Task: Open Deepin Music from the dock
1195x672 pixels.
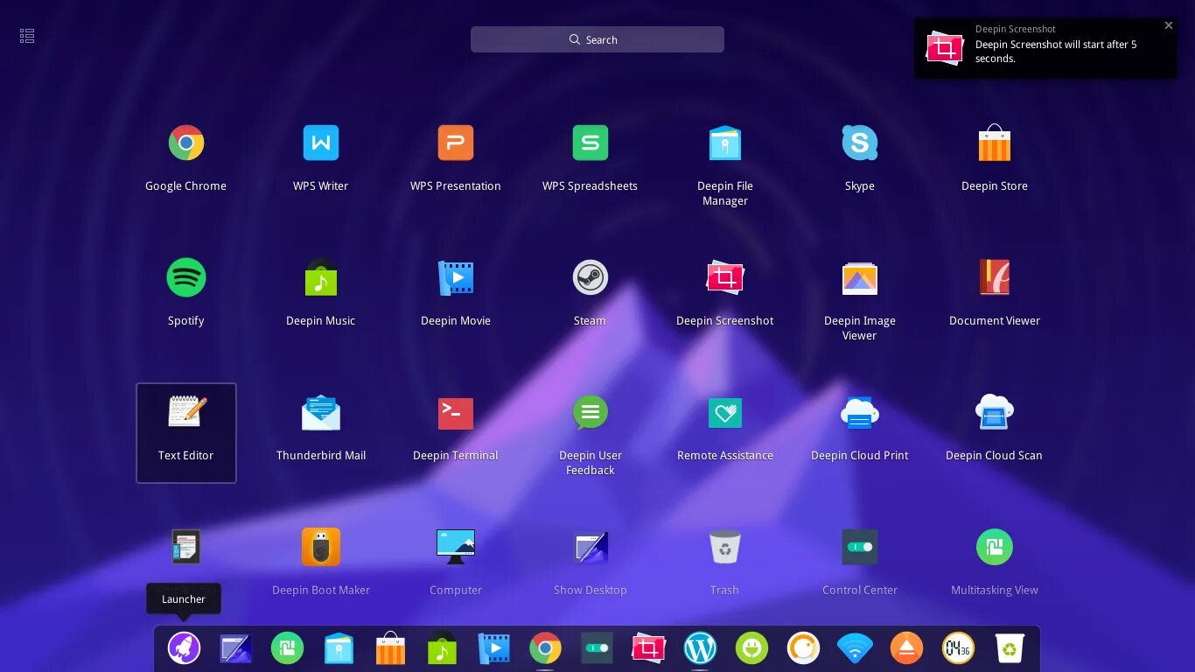Action: click(x=442, y=648)
